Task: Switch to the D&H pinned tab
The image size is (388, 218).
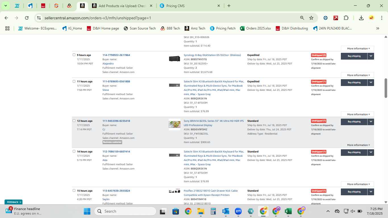Action: coord(43,6)
